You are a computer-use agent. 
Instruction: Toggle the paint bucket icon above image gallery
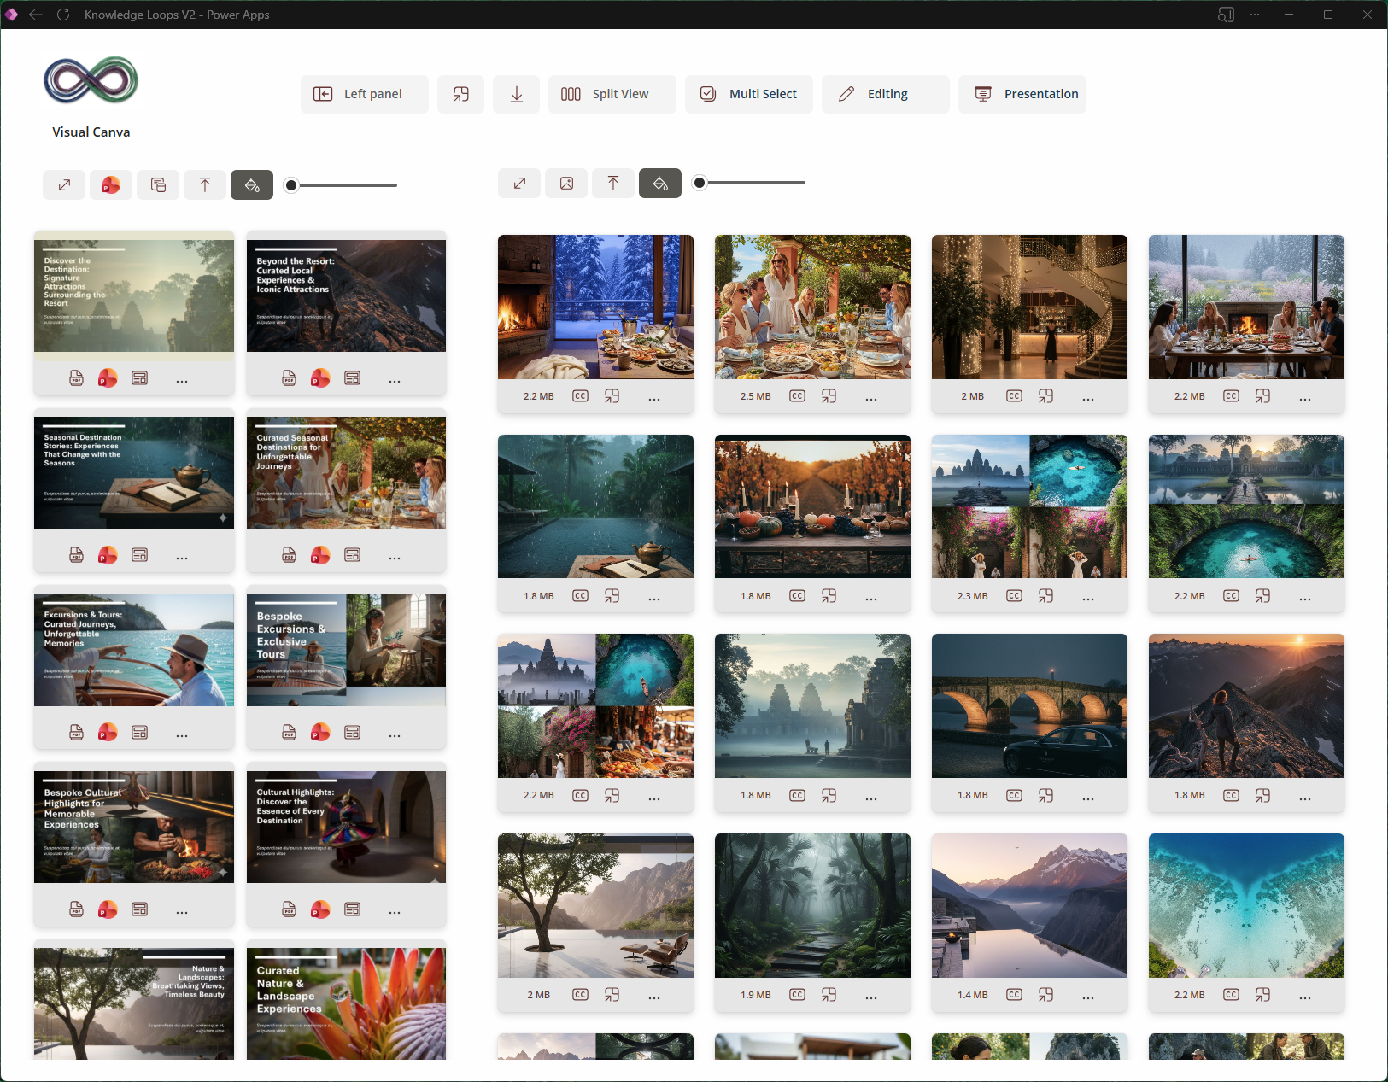pos(660,183)
